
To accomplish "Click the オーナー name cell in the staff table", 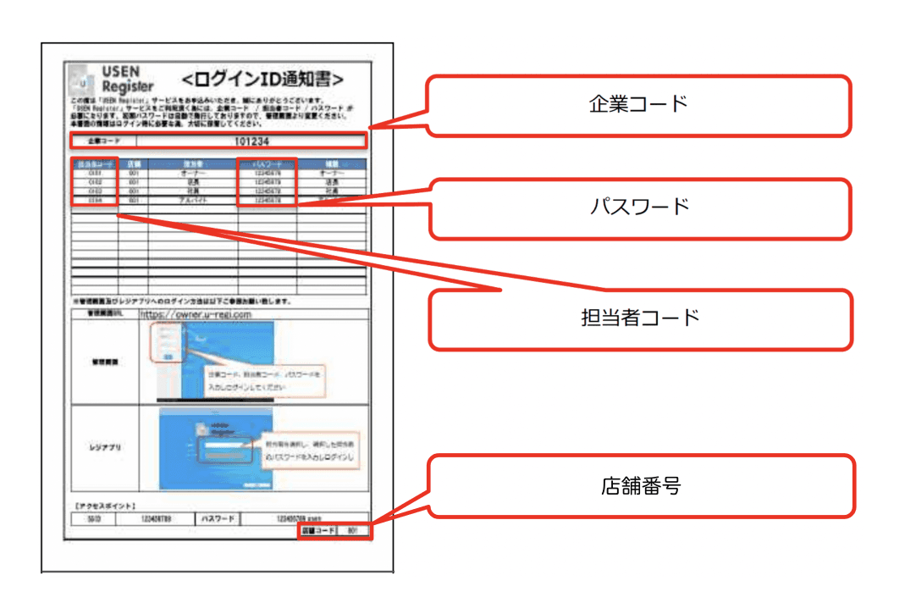I will (x=193, y=174).
